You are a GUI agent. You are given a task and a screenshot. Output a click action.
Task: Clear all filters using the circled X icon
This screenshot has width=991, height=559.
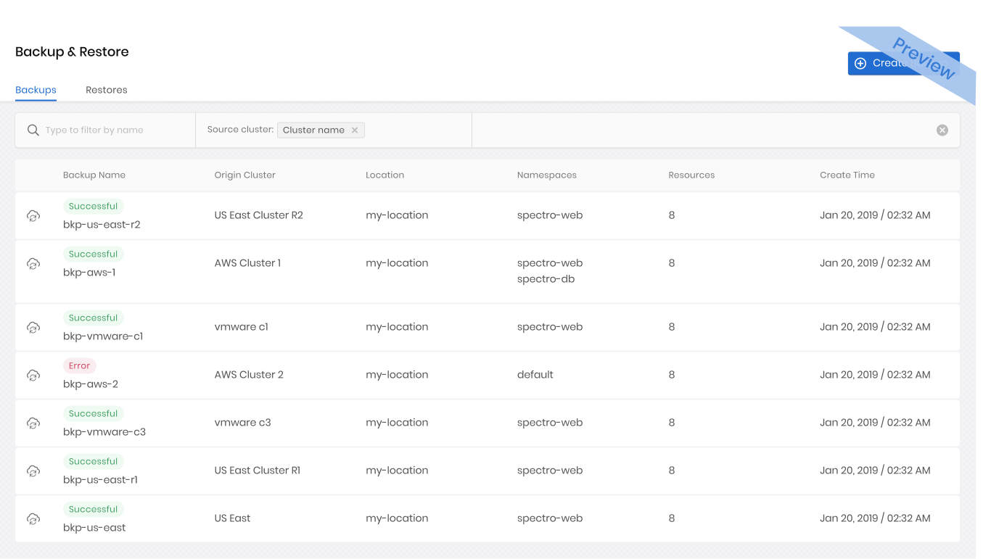pyautogui.click(x=942, y=129)
